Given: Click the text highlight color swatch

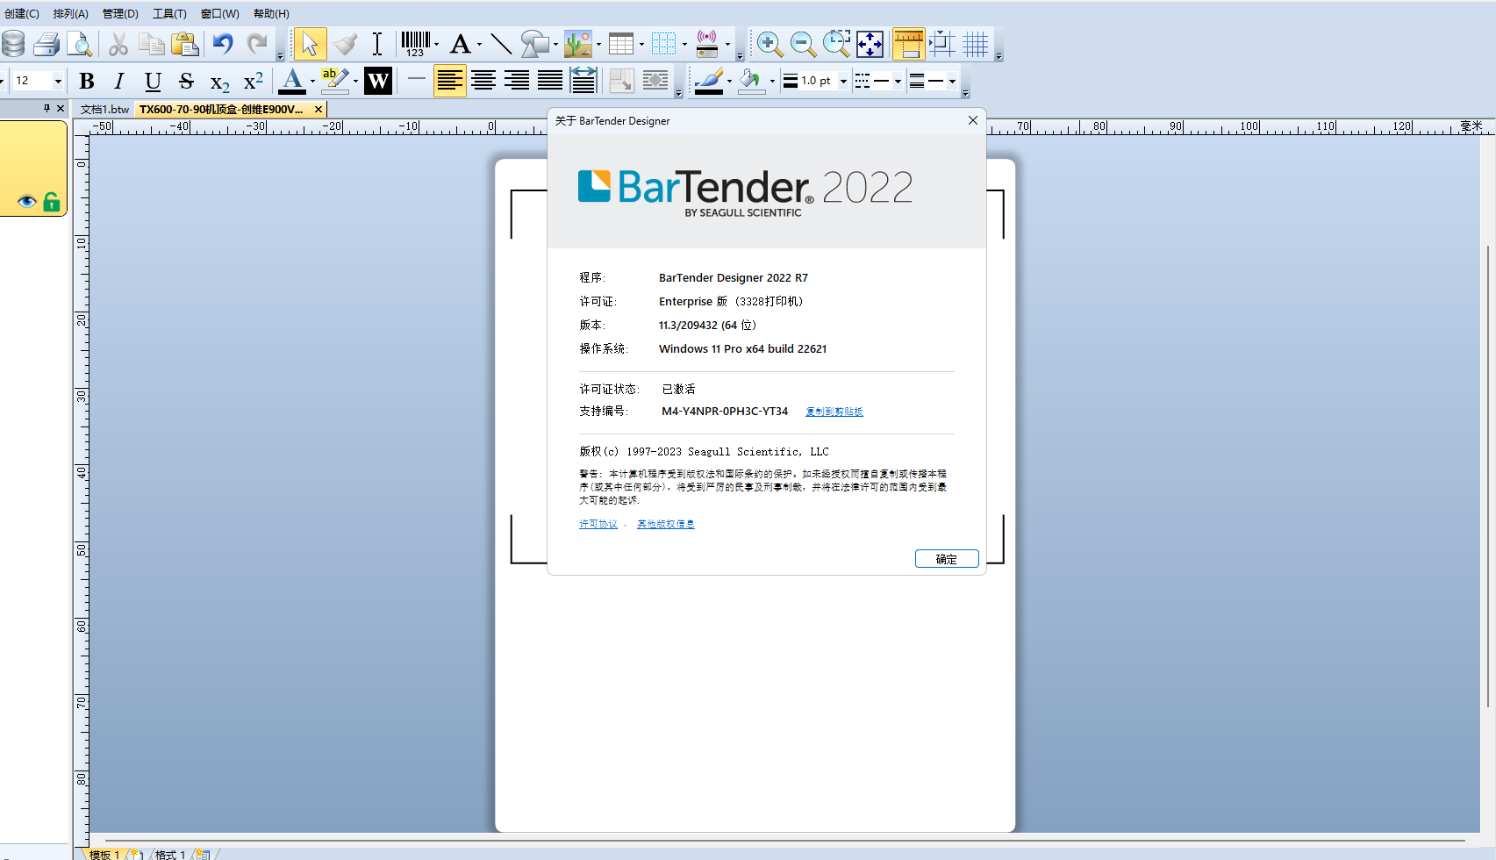Looking at the screenshot, I should pyautogui.click(x=335, y=81).
